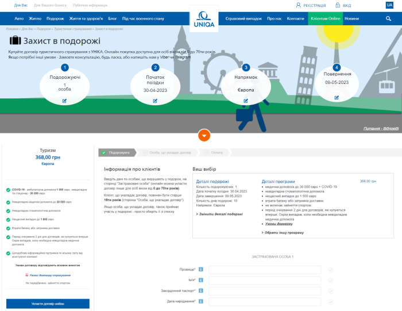Open info icon next to Закордонний паспорт

click(201, 291)
